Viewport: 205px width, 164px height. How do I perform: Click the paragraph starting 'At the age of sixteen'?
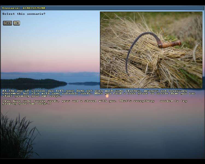98,93
